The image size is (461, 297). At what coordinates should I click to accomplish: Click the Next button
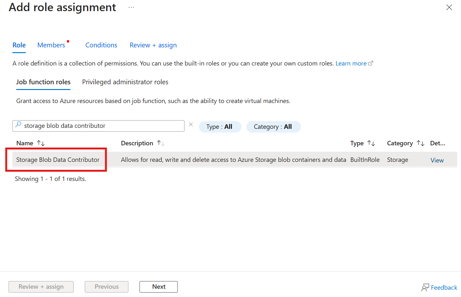coord(159,287)
